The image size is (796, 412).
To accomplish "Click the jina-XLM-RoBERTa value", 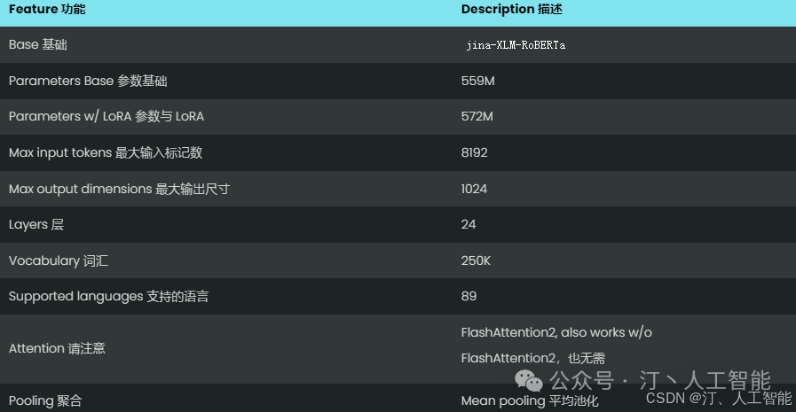I will click(516, 45).
